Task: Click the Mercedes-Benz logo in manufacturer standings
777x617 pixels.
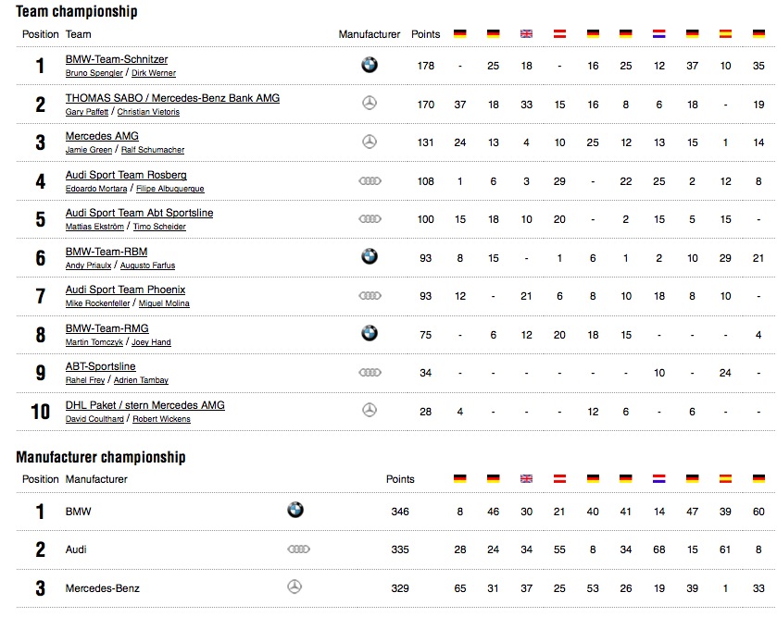Action: point(295,586)
